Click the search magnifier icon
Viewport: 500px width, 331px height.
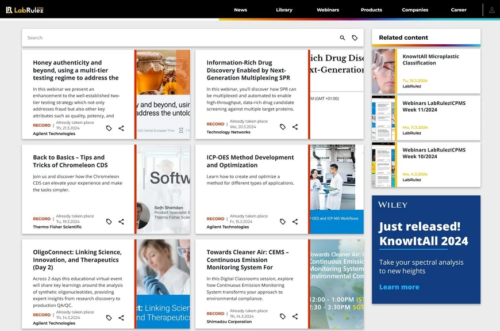coord(342,37)
